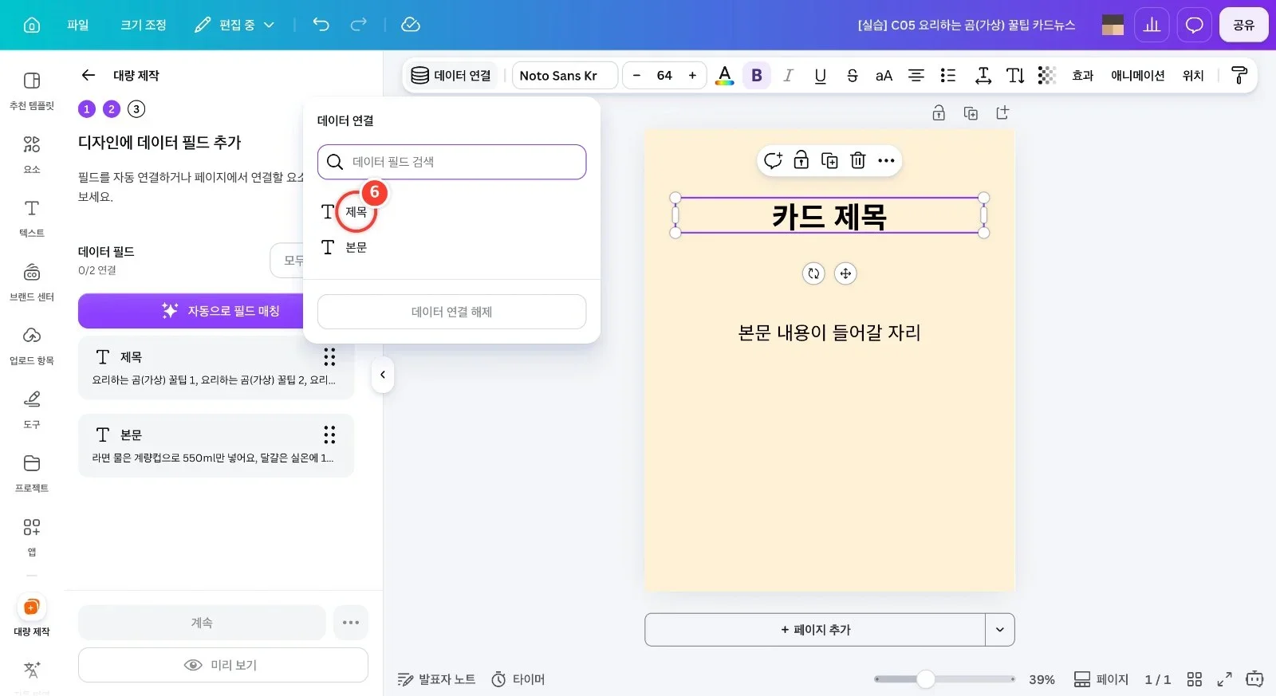Decrease font size with minus

coord(636,76)
